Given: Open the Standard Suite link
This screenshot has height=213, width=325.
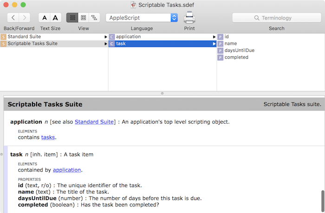Looking at the screenshot, I should [94, 122].
